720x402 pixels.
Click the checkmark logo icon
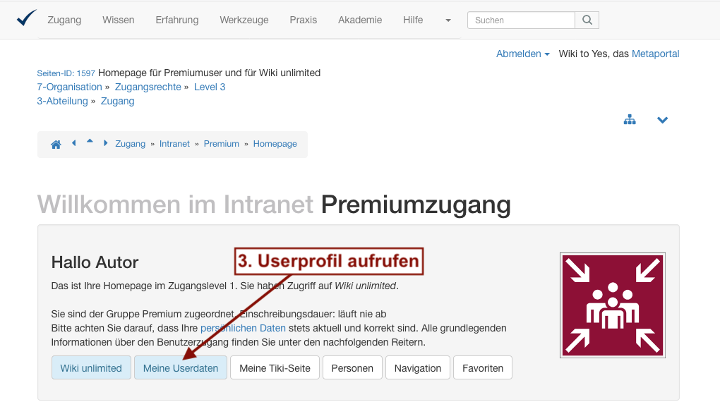pyautogui.click(x=27, y=18)
